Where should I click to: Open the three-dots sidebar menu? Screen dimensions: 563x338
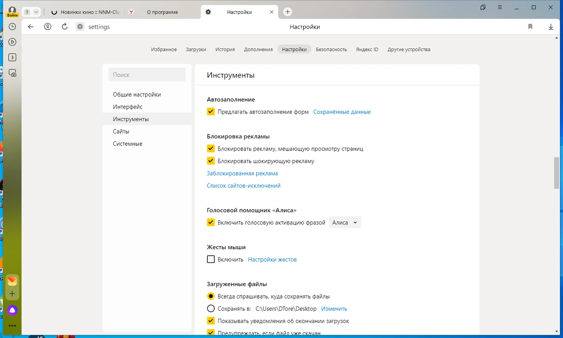(x=12, y=325)
